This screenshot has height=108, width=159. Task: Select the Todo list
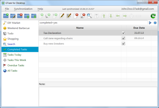(x=20, y=33)
